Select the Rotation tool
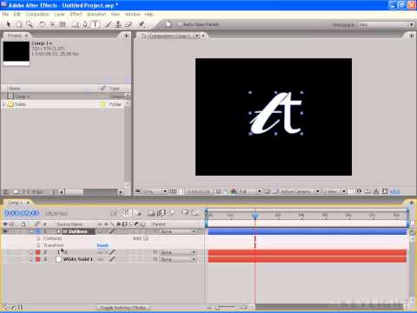Viewport: 417px width, 313px height. coord(43,24)
